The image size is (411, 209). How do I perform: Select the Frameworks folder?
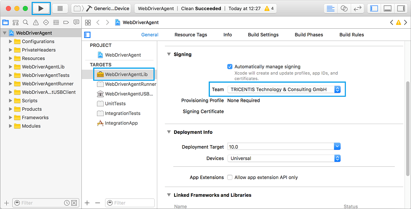pyautogui.click(x=35, y=117)
